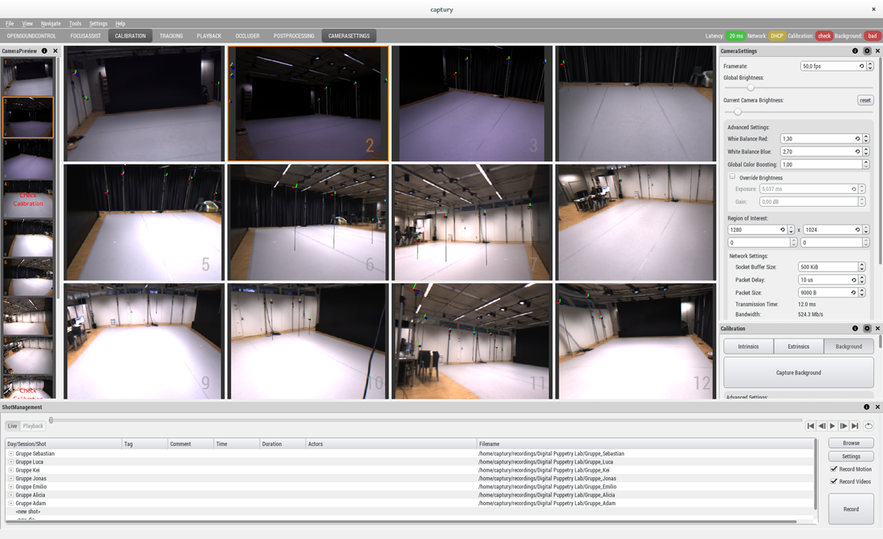Step one frame backward

822,426
